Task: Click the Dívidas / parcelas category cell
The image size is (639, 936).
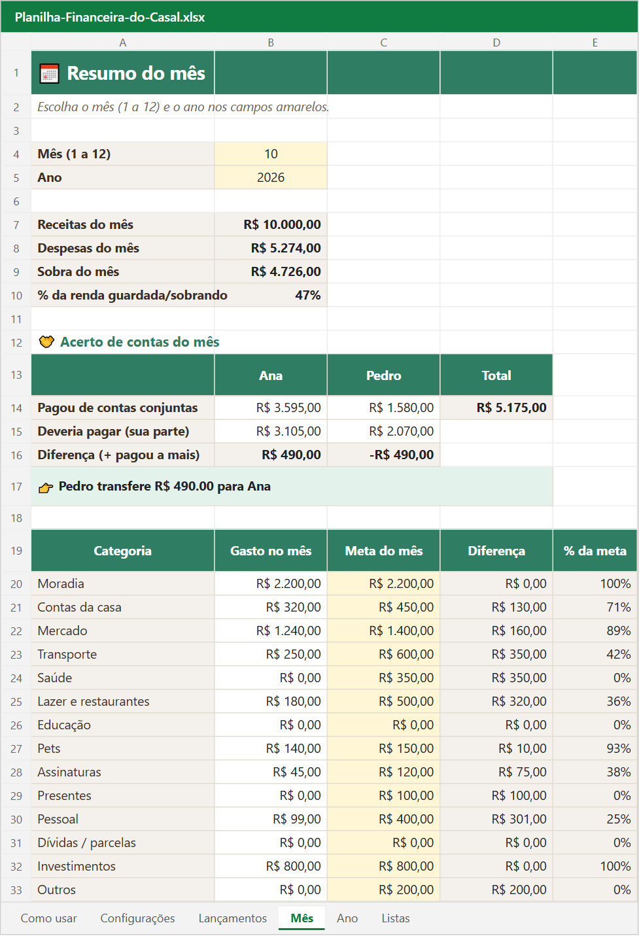Action: pos(123,842)
